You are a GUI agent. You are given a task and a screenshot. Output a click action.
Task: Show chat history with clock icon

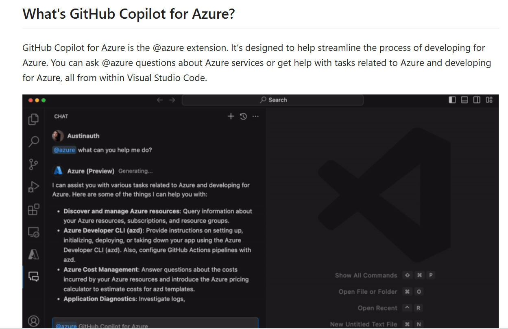(x=243, y=116)
